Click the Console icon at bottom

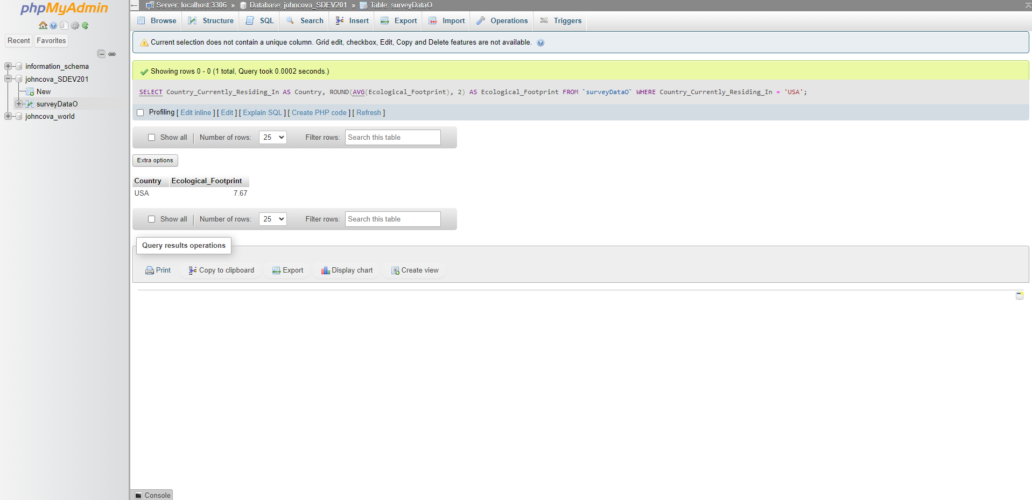tap(138, 496)
